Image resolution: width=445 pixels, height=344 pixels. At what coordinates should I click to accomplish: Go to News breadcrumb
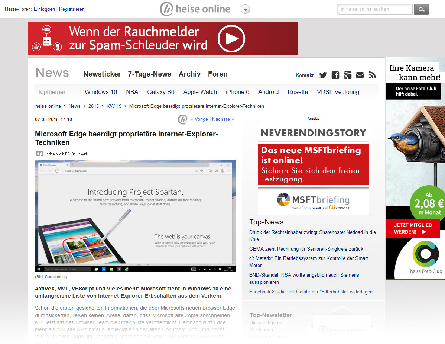click(74, 106)
